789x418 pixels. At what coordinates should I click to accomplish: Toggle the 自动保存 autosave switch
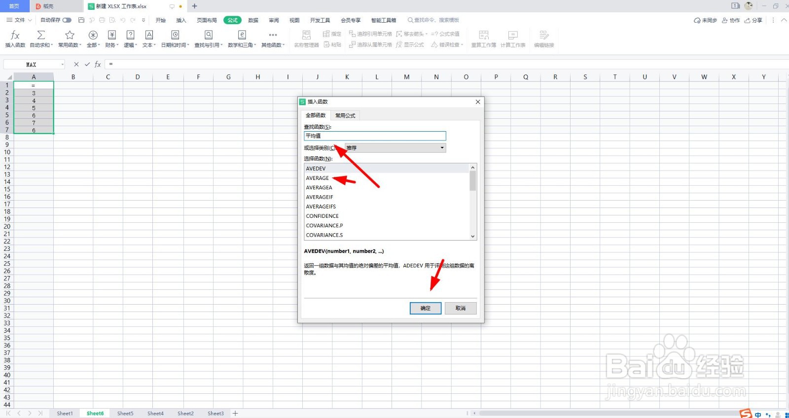[x=67, y=20]
